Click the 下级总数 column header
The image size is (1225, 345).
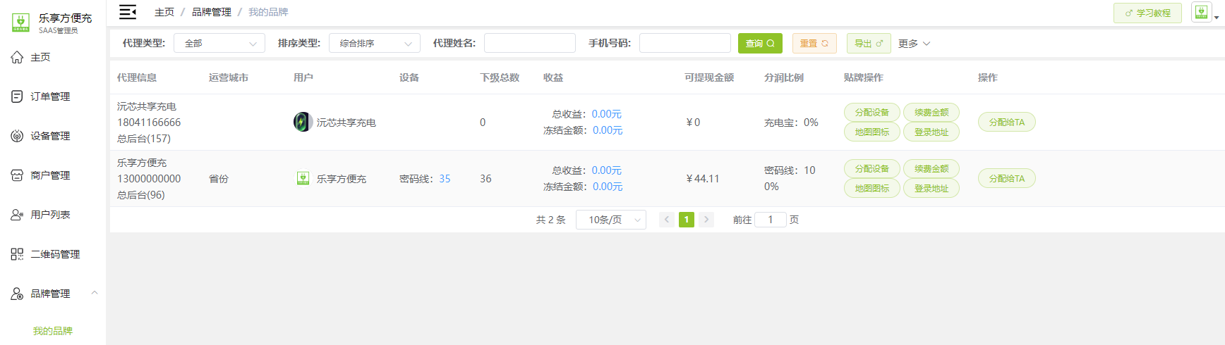point(500,77)
